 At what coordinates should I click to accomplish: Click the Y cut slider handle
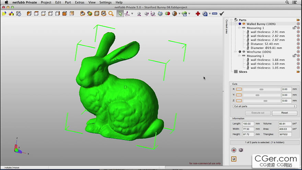(x=257, y=95)
